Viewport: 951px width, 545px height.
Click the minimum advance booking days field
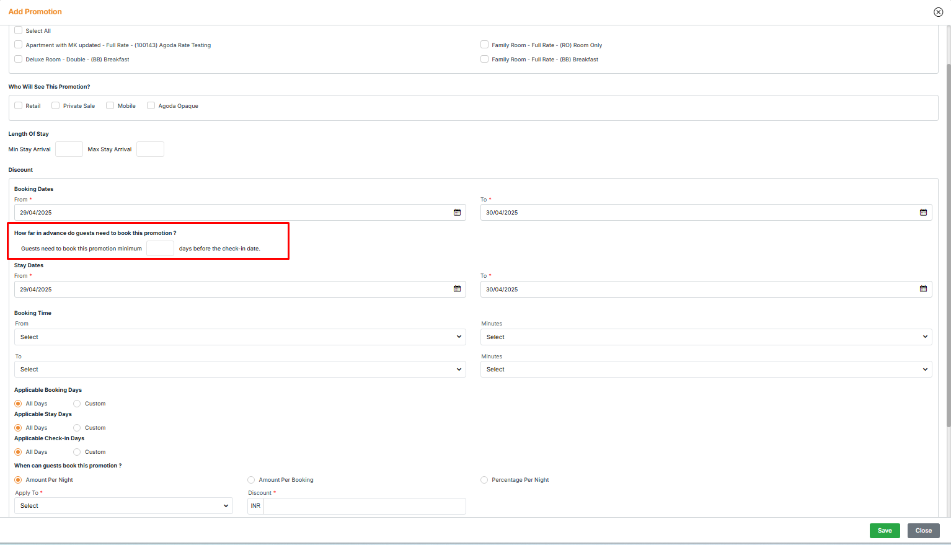tap(160, 249)
